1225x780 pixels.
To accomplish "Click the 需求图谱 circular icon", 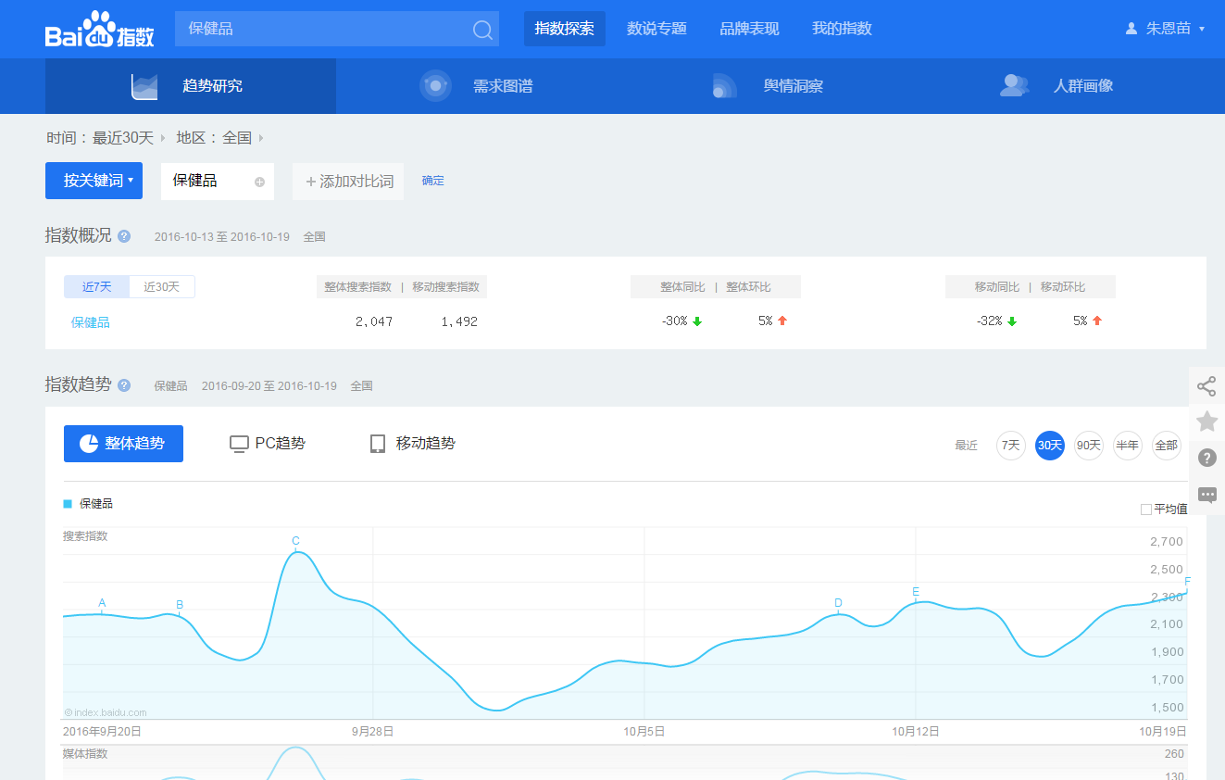I will pyautogui.click(x=435, y=86).
